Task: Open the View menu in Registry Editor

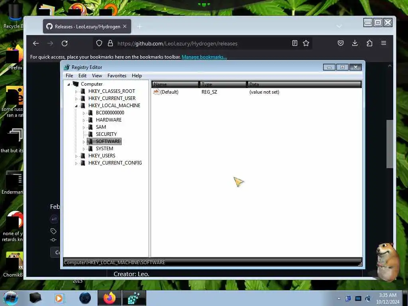Action: [x=97, y=76]
